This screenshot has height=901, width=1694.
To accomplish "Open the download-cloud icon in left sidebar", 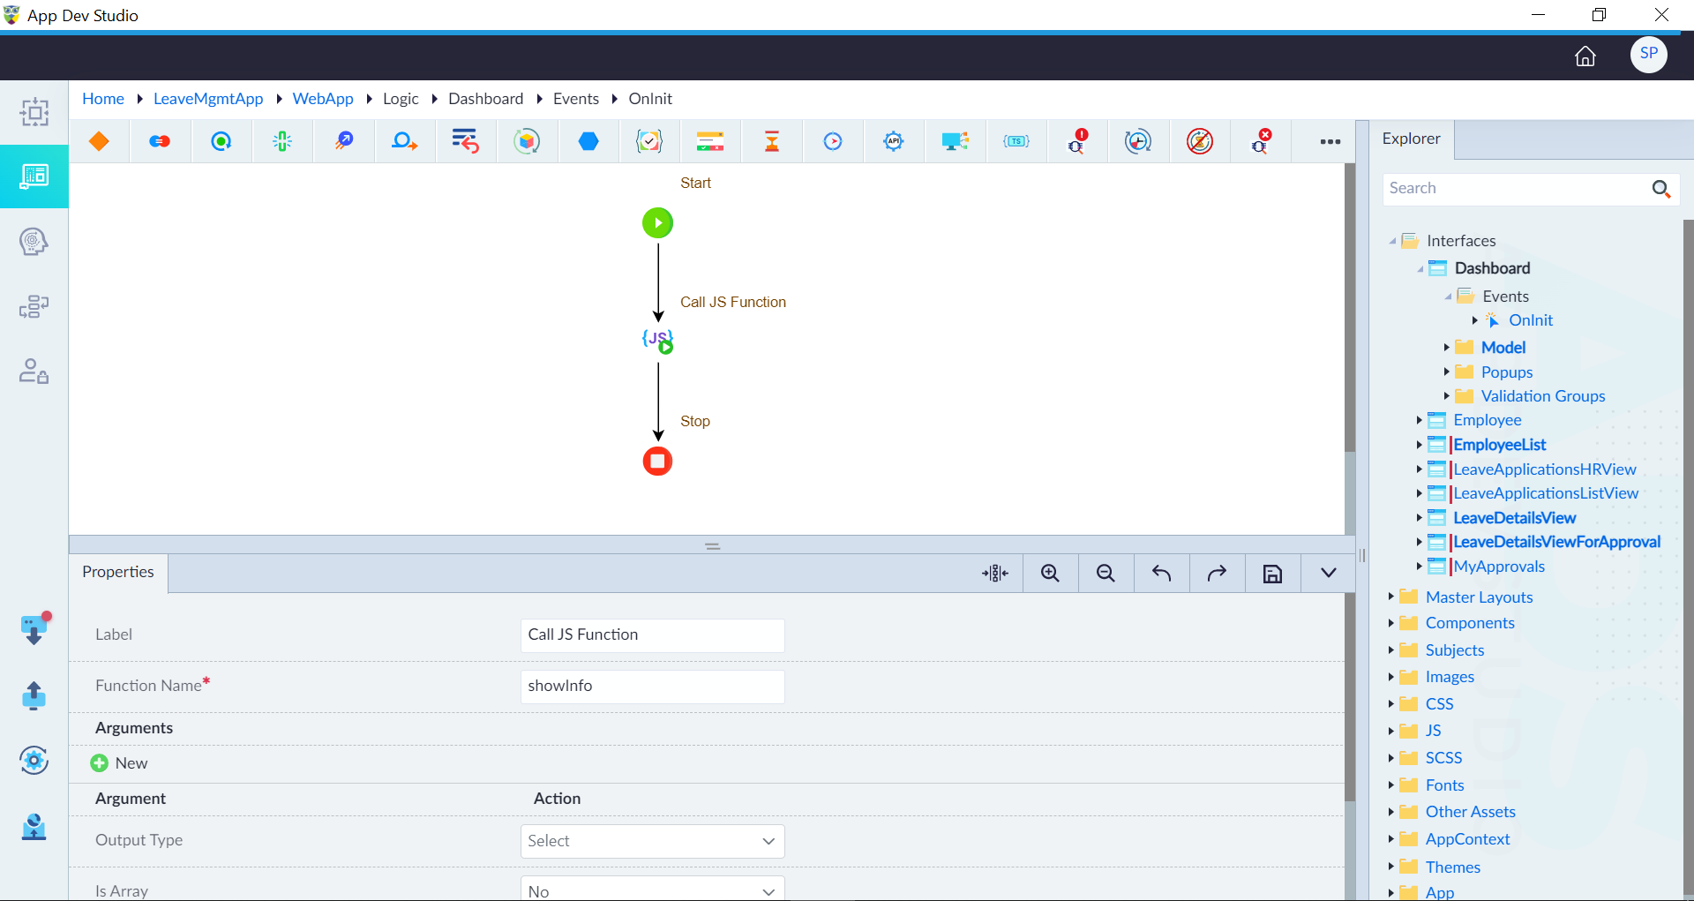I will (34, 629).
